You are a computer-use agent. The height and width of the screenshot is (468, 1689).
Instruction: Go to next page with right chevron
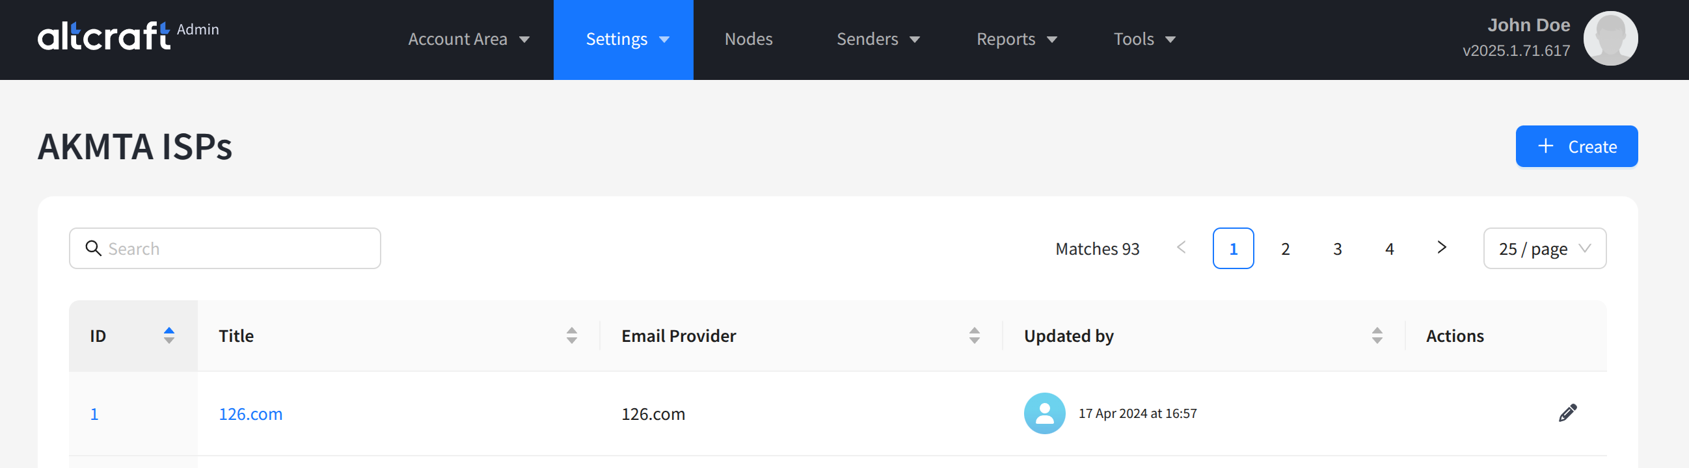coord(1441,248)
